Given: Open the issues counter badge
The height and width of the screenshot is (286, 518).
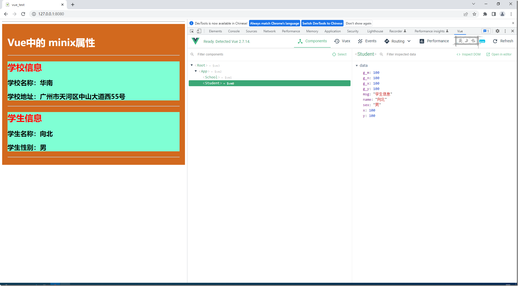Looking at the screenshot, I should [x=486, y=31].
